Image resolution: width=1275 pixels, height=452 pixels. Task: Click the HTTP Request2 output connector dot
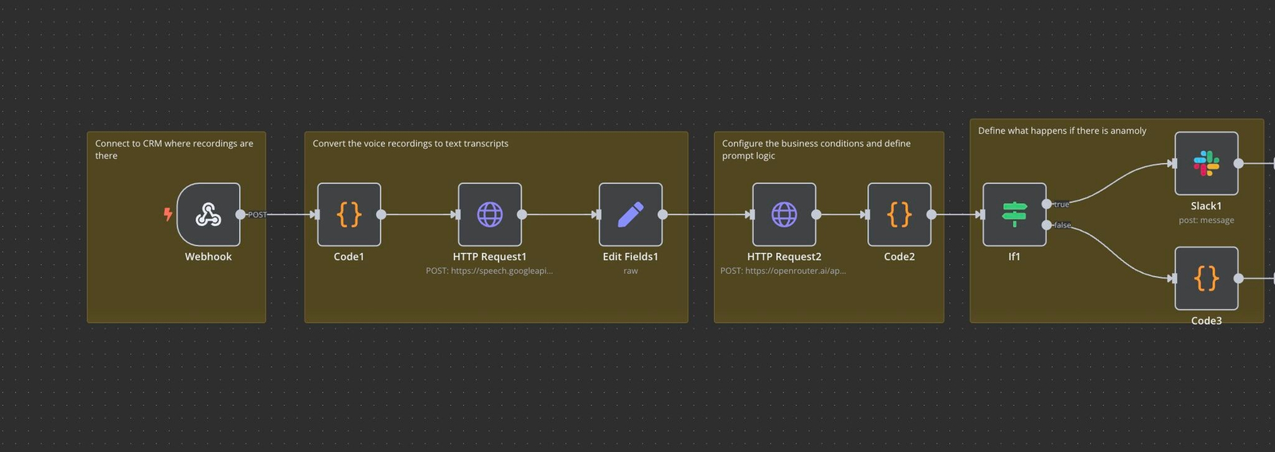[x=816, y=214]
